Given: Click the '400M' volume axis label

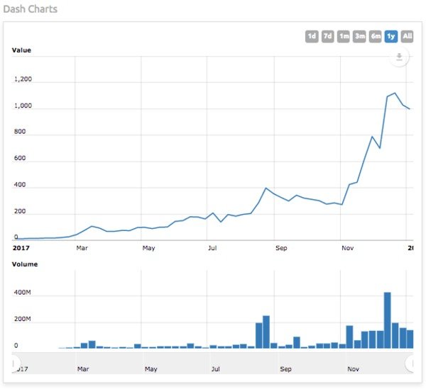Looking at the screenshot, I should point(22,292).
